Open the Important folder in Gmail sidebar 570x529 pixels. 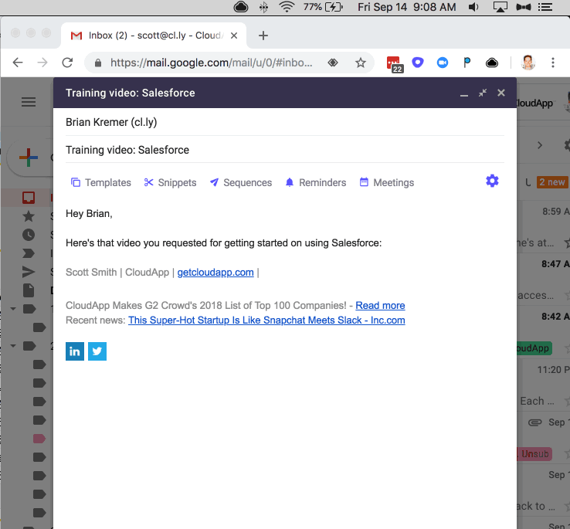[x=29, y=253]
